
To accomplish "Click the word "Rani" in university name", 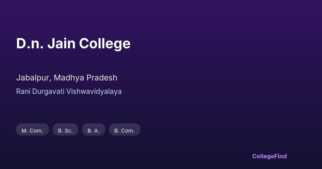I will (23, 91).
